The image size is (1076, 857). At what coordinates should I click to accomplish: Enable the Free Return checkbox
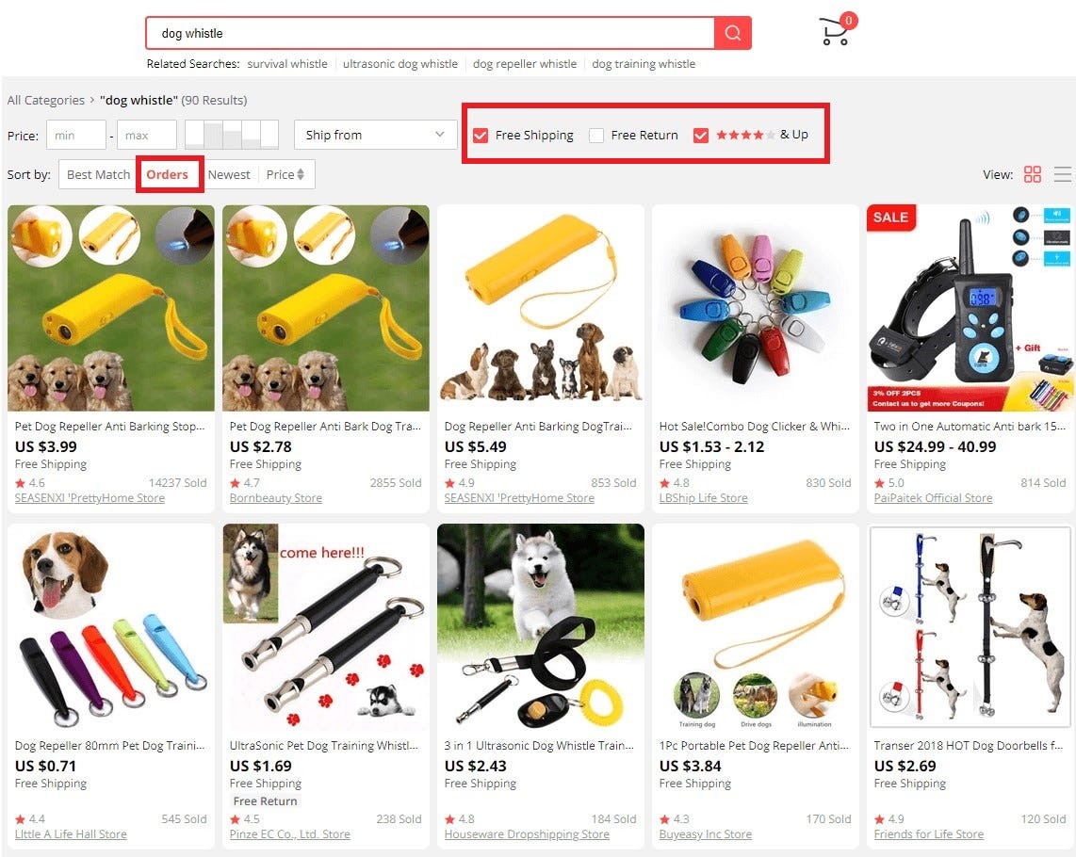[x=596, y=136]
